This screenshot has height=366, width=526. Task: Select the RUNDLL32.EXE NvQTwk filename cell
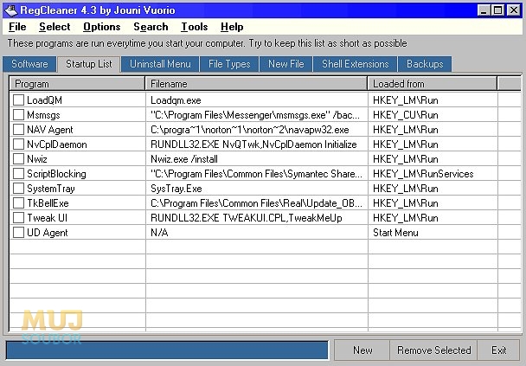[257, 144]
